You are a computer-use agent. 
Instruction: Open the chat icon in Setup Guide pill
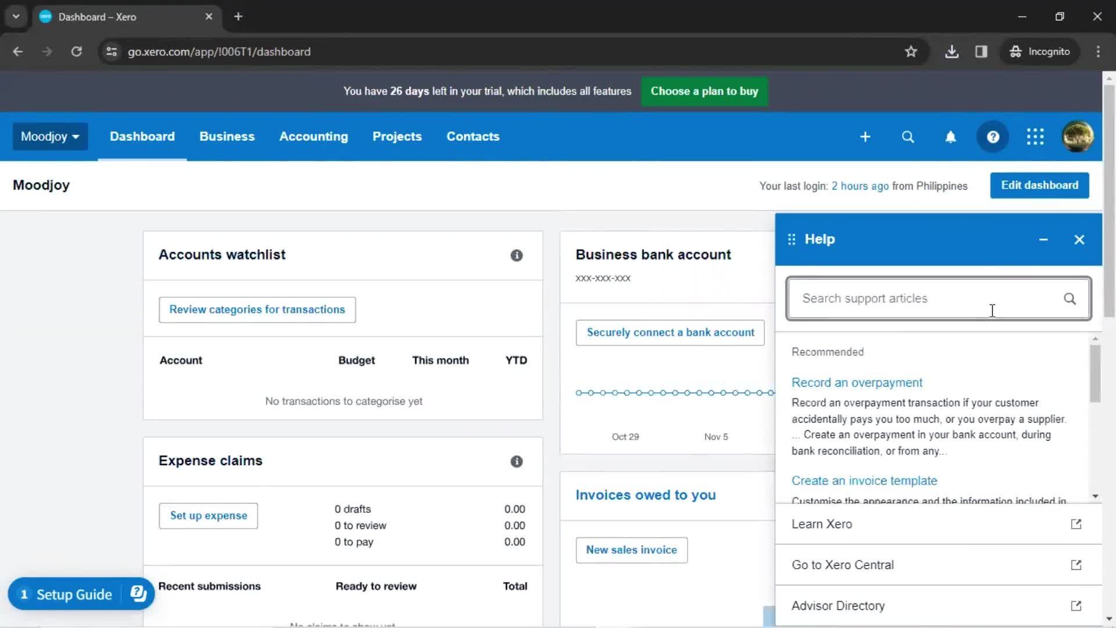coord(138,594)
